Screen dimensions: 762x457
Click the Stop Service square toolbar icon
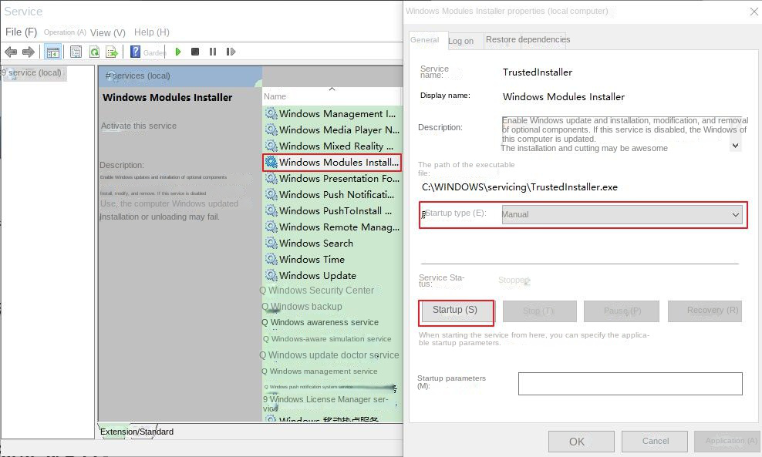195,52
